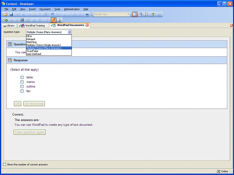Screen dimensions: 234x175
Task: Check the 'letter' answer checkbox
Action: (22, 77)
